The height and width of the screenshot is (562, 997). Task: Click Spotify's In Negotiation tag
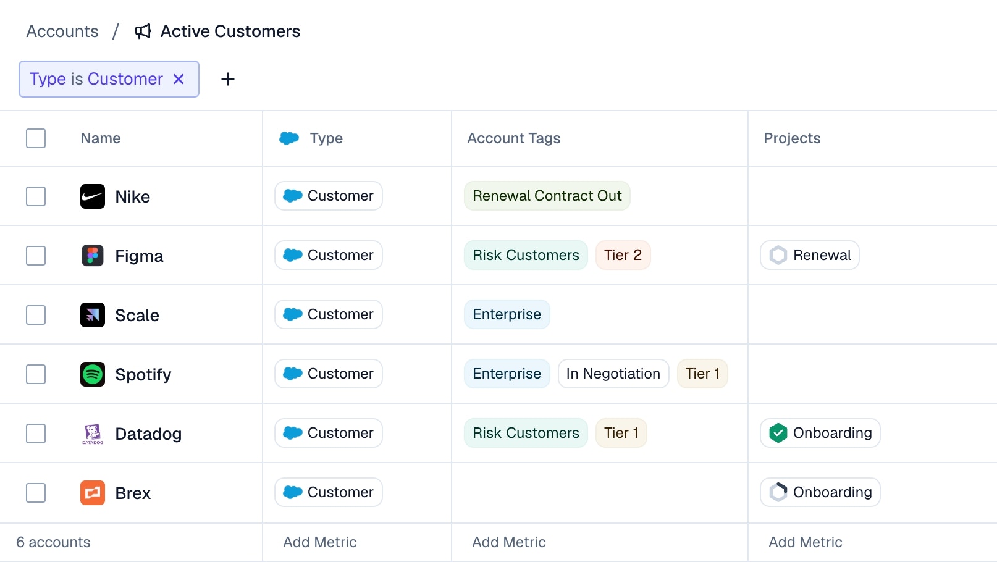coord(613,374)
